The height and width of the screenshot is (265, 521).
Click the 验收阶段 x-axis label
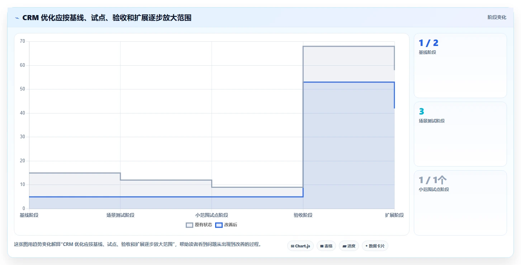click(303, 215)
